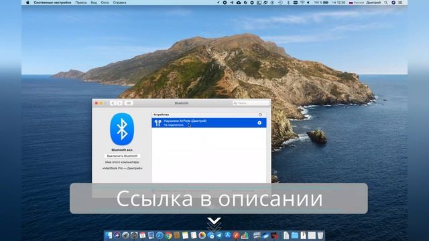Open the Окно menu
Viewport: 429px width, 241px height.
coord(105,3)
